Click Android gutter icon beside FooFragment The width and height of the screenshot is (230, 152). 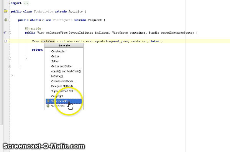tap(6, 20)
